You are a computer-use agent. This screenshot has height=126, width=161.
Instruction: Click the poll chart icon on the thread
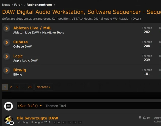click(x=149, y=118)
